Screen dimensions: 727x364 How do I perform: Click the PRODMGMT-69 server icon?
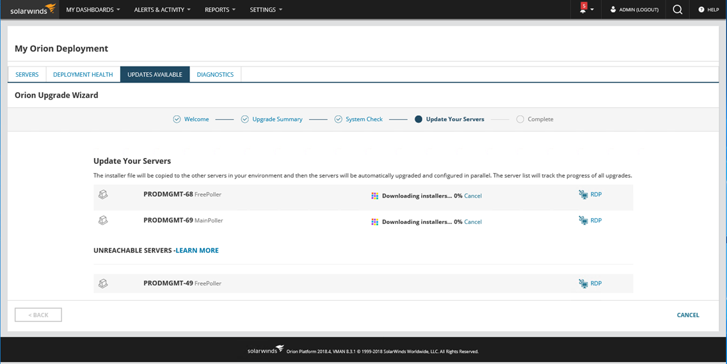pyautogui.click(x=104, y=221)
